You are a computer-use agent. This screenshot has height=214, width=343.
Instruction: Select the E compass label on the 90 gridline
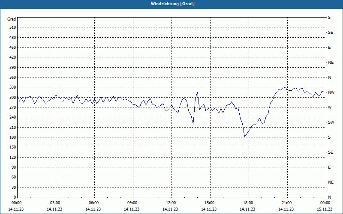pos(329,167)
